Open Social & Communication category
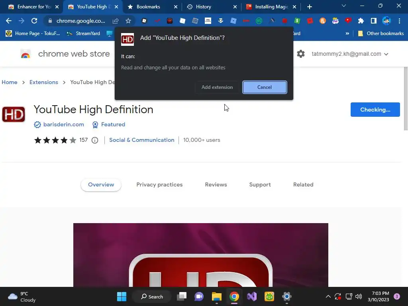The width and height of the screenshot is (408, 306). coord(142,140)
